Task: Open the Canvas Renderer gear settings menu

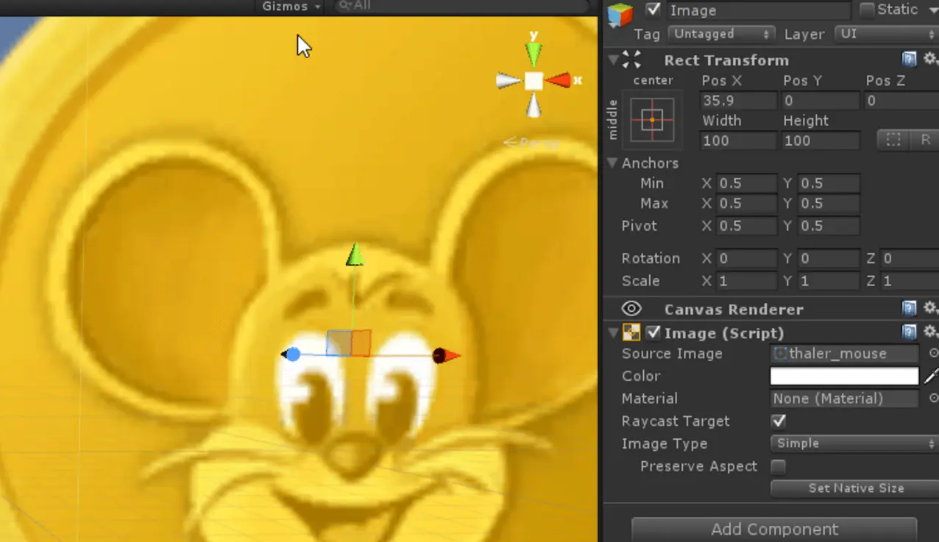Action: click(930, 308)
